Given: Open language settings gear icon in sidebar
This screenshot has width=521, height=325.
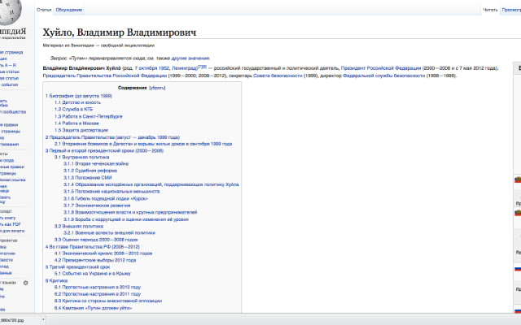Looking at the screenshot, I should 25,282.
